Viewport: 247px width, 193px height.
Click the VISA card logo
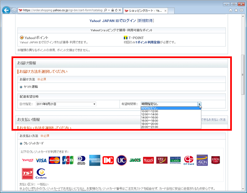coord(41,160)
